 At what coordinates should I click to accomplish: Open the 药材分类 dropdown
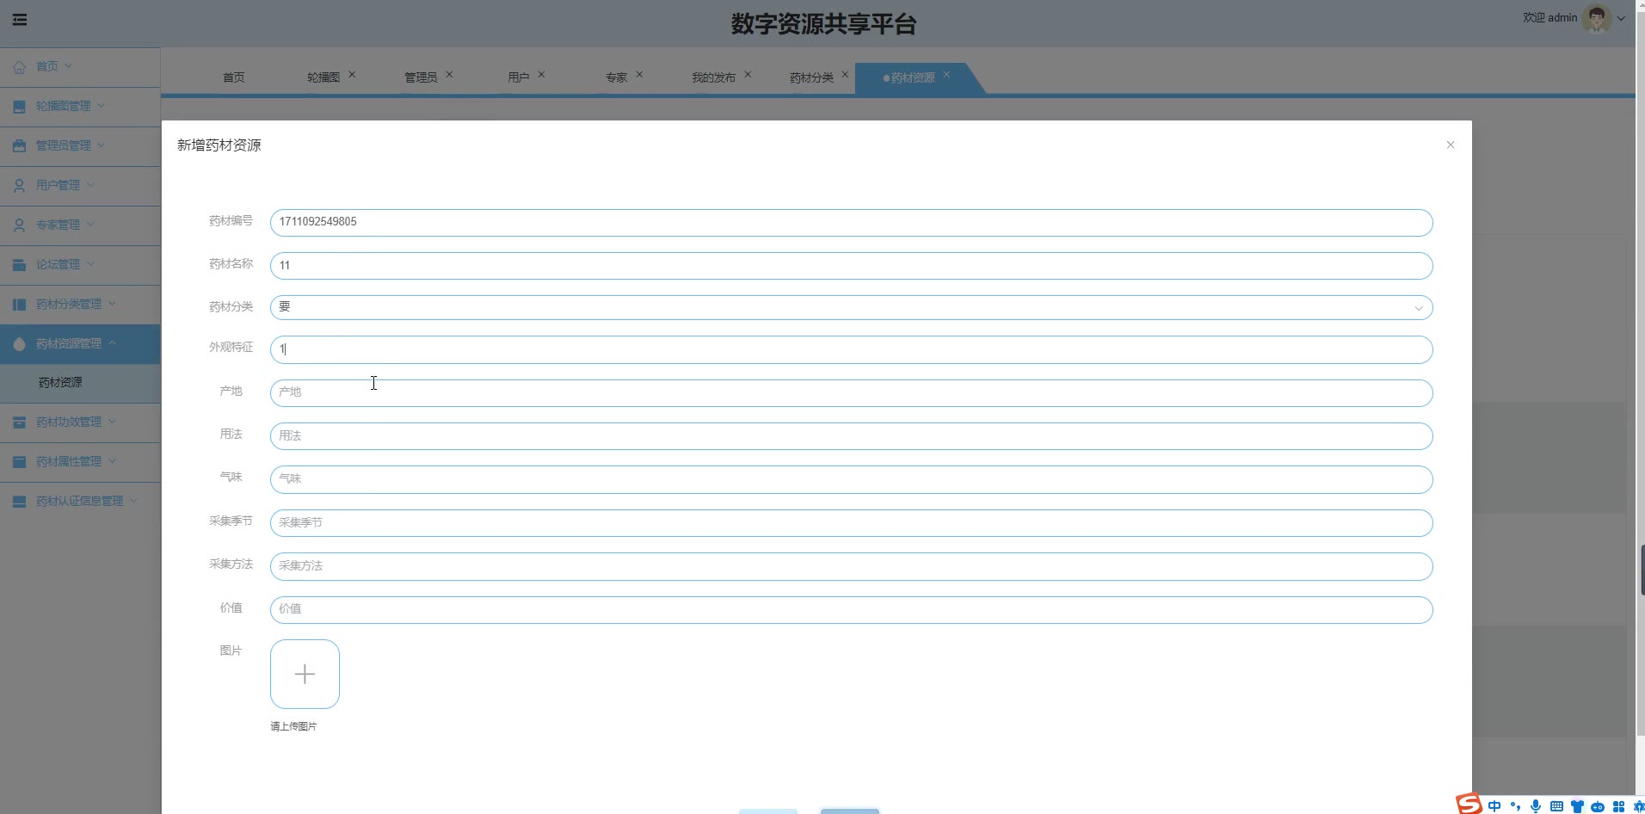click(x=851, y=308)
